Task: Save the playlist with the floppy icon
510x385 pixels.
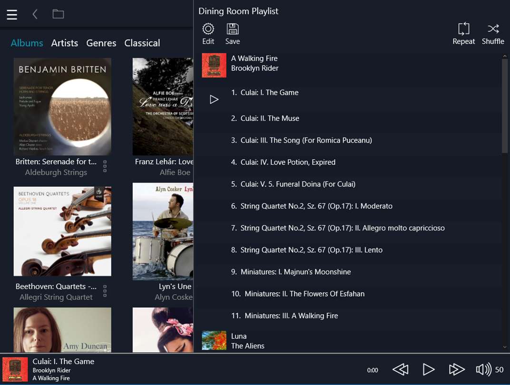Action: pyautogui.click(x=233, y=34)
